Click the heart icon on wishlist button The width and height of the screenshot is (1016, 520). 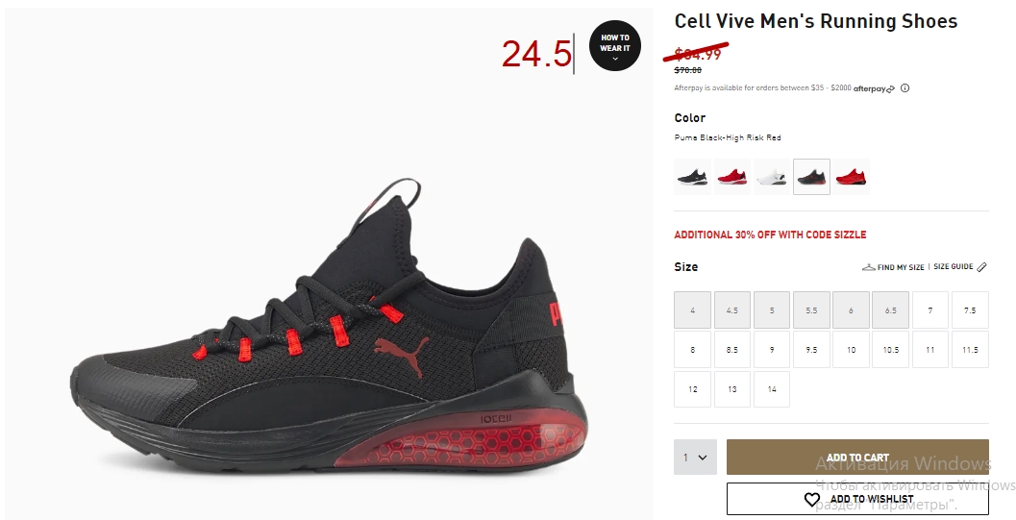tap(812, 499)
